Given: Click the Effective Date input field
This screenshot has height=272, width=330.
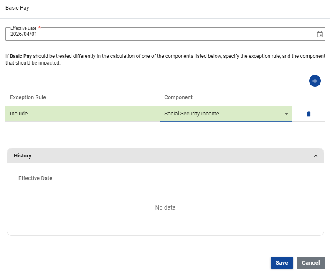Looking at the screenshot, I should coord(159,34).
